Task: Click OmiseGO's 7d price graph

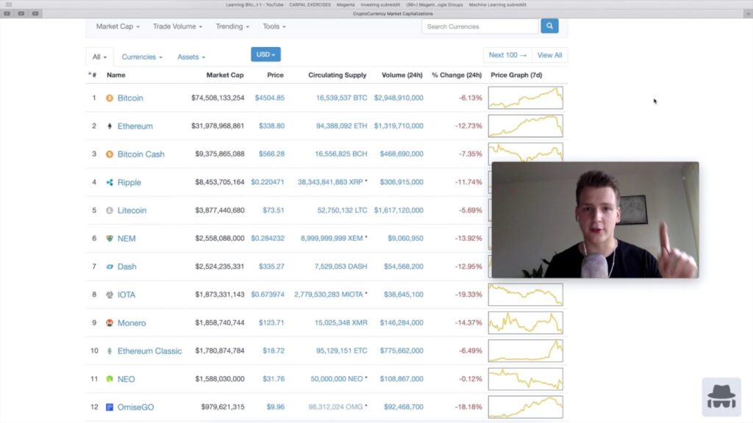Action: [525, 407]
